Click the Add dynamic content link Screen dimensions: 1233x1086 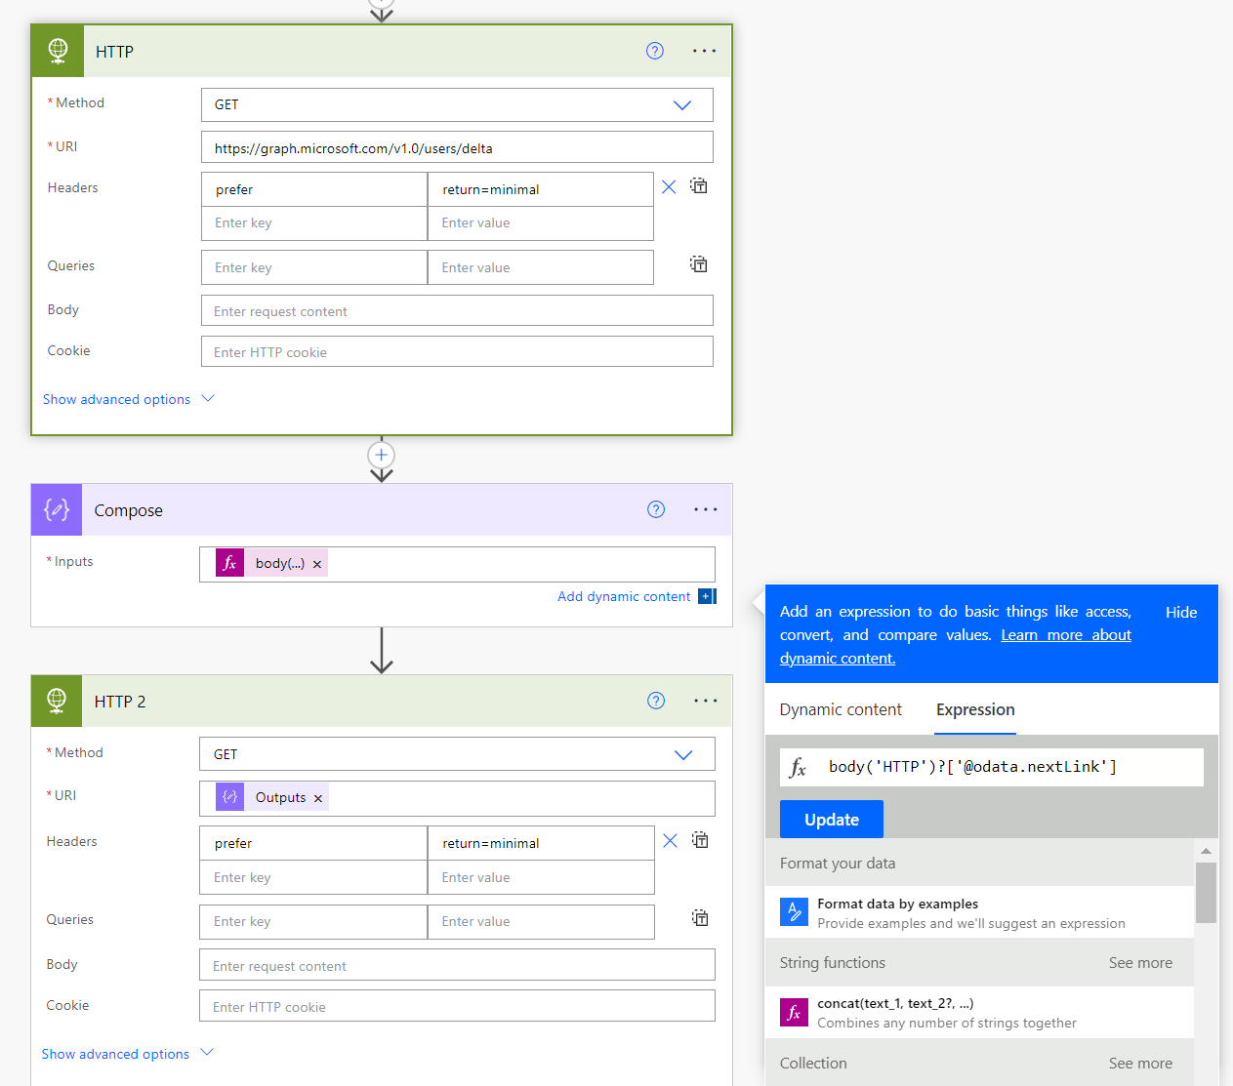click(624, 596)
